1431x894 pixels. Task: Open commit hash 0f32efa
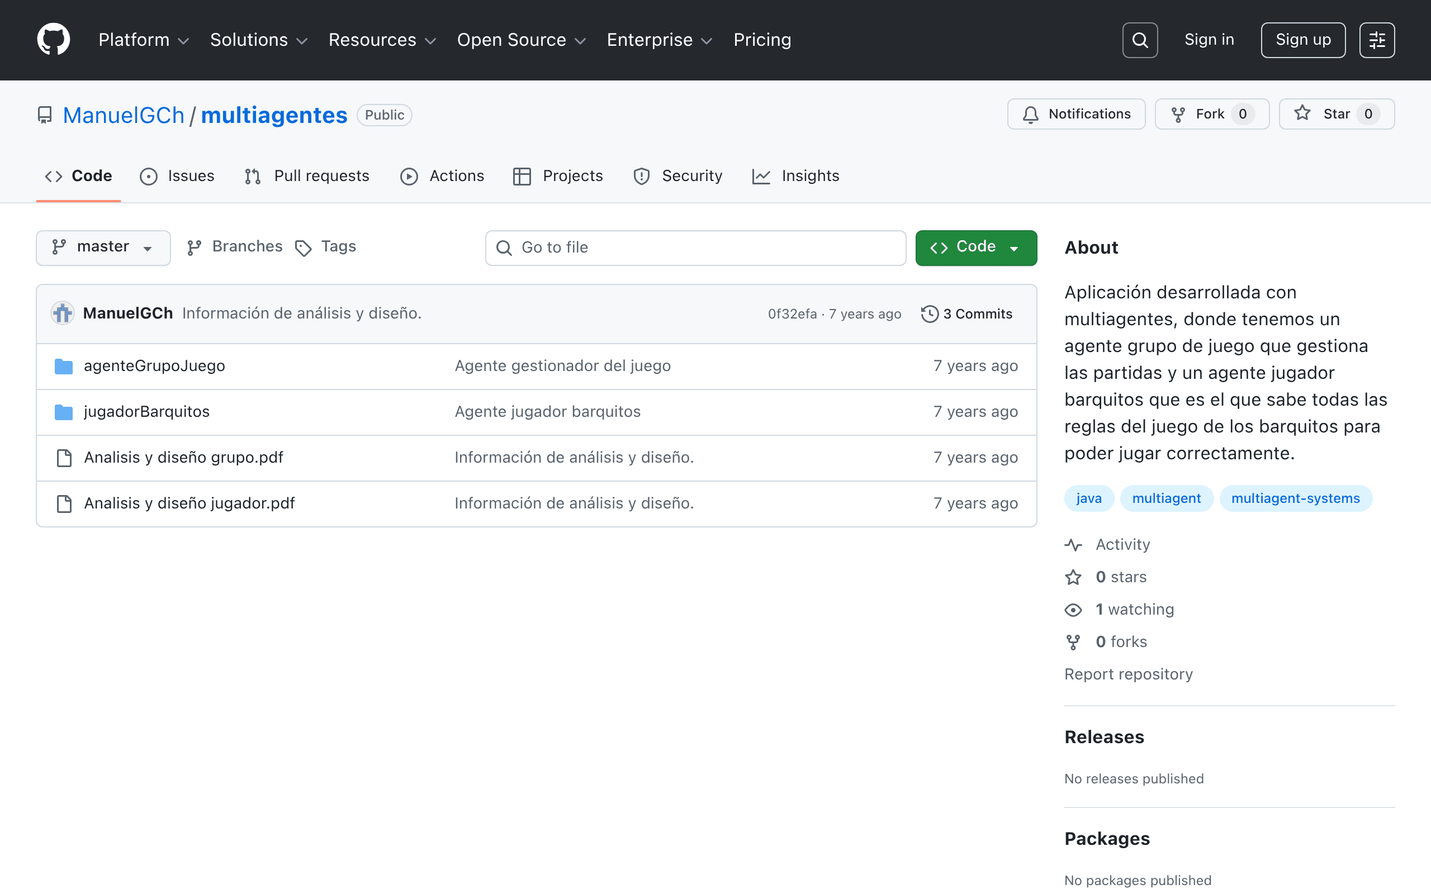click(x=792, y=314)
